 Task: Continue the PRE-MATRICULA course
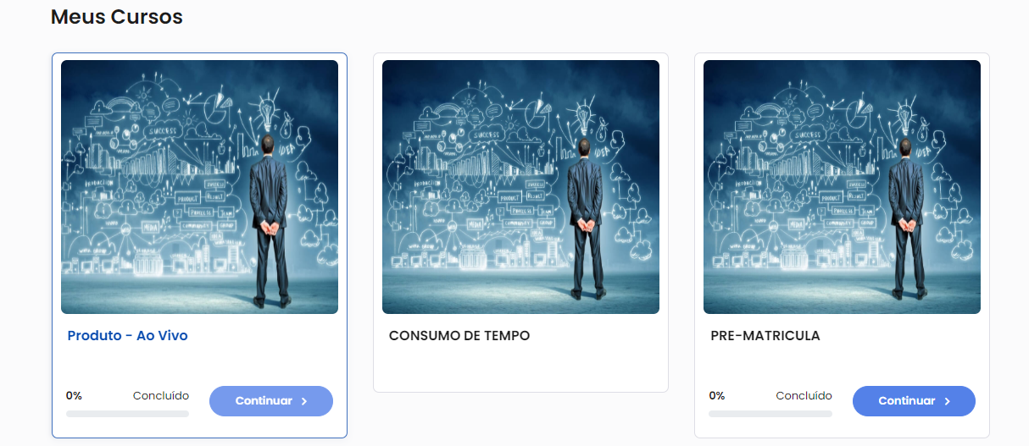point(914,401)
